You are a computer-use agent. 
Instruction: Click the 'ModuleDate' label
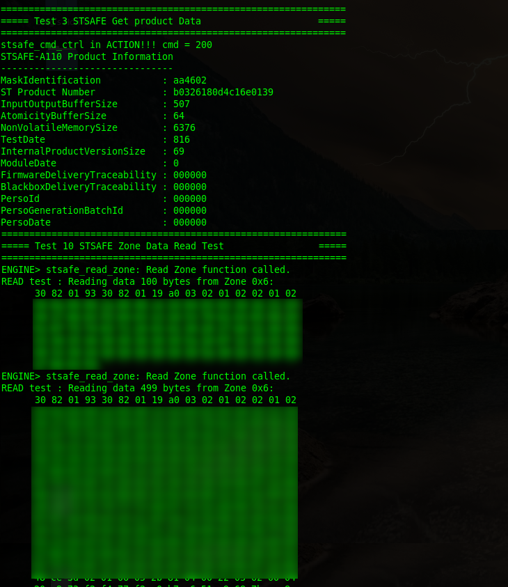point(29,164)
